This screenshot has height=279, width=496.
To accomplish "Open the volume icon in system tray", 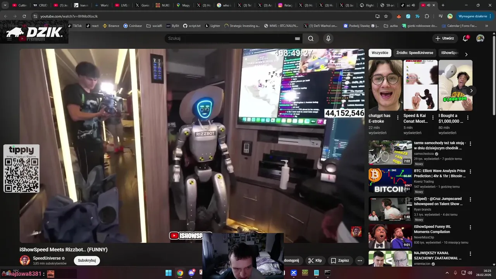I will (470, 273).
